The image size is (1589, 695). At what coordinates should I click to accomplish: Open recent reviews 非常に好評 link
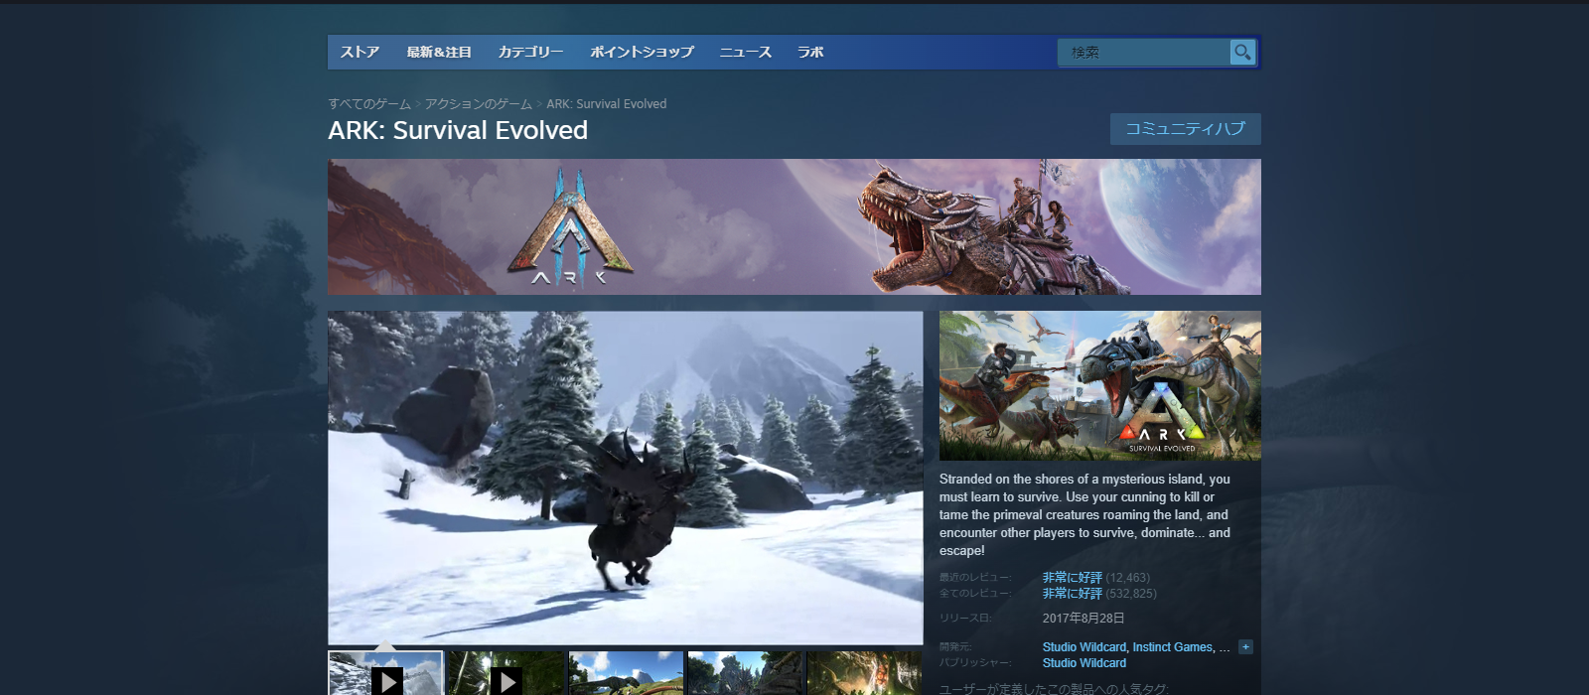(x=1072, y=578)
